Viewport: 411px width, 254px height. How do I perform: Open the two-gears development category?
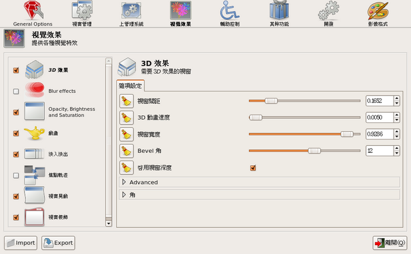point(328,13)
